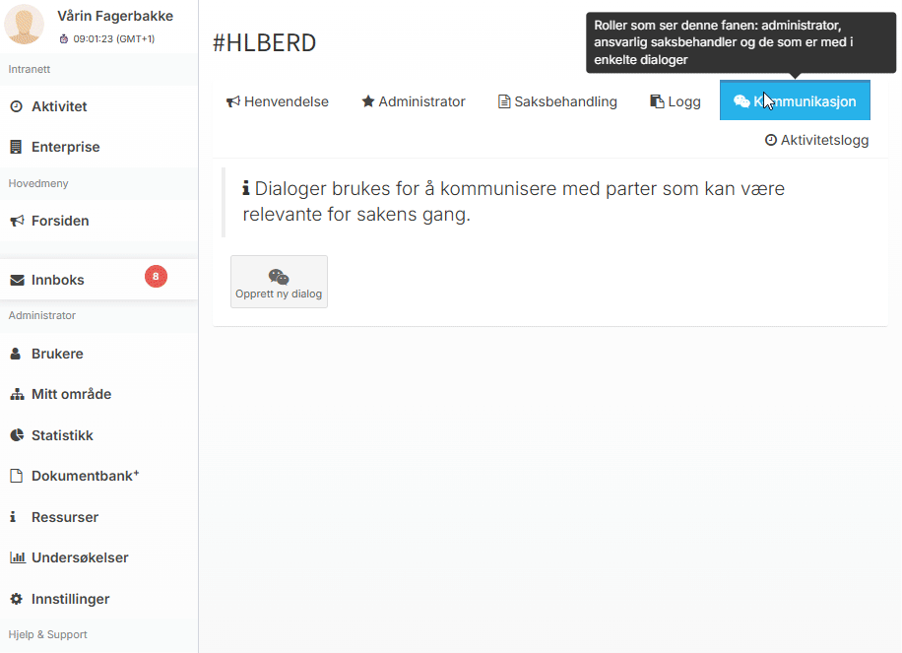
Task: Open the Henvendelse tab
Action: [278, 101]
